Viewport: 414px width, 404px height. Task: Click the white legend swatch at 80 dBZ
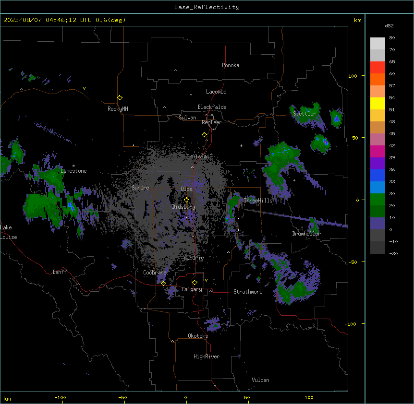click(x=377, y=44)
